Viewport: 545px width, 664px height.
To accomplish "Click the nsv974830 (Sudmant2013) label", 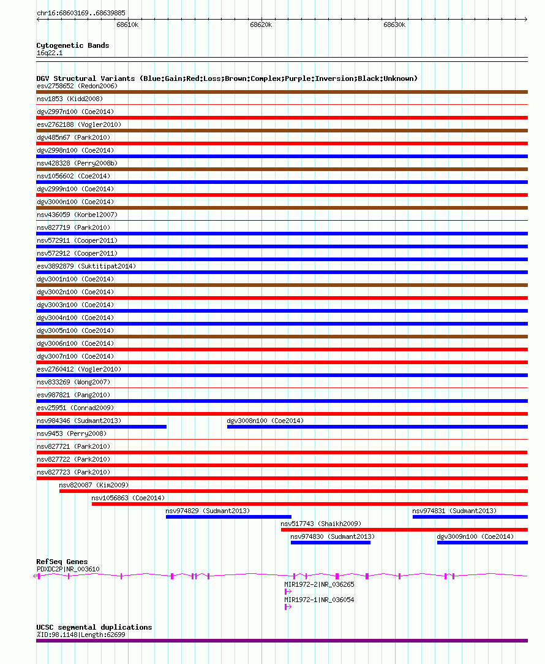I will coord(333,536).
